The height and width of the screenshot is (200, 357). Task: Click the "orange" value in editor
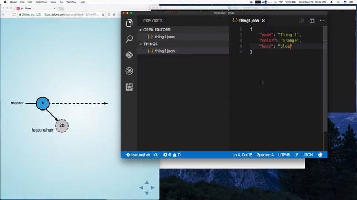(289, 41)
